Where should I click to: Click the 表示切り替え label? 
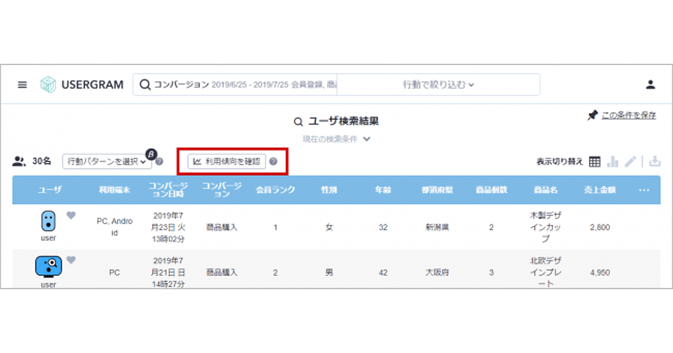click(x=560, y=161)
